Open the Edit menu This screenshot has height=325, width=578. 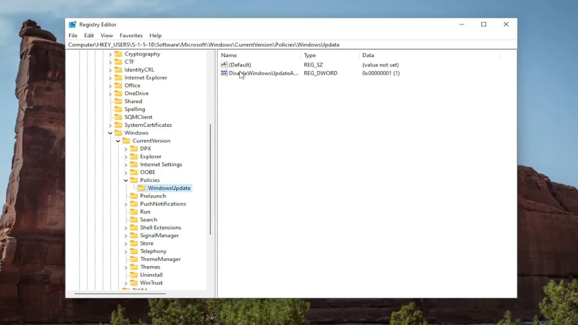(89, 35)
